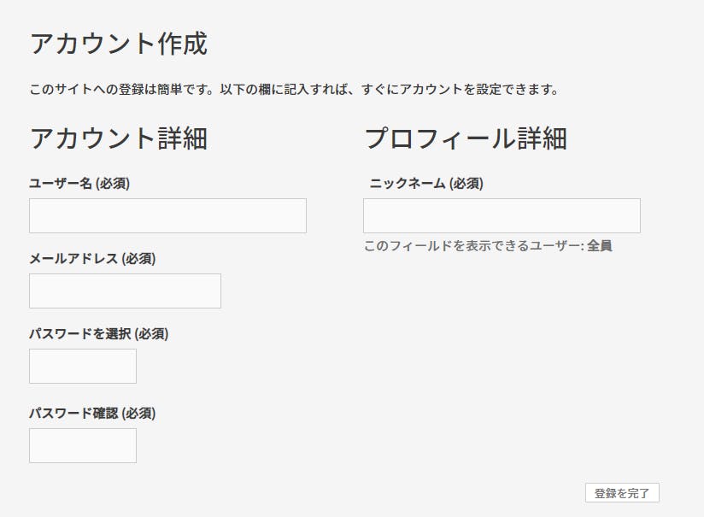
Task: Focus the ニックネーム input field
Action: coord(502,215)
